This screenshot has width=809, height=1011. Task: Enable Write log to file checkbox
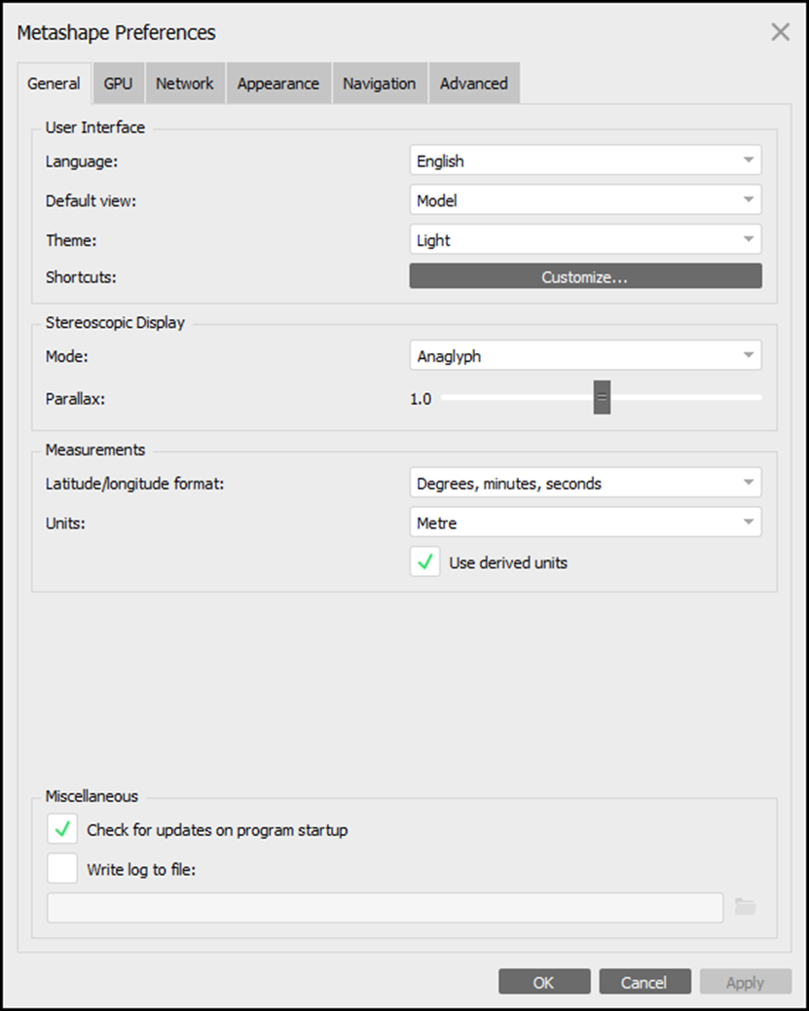[62, 869]
